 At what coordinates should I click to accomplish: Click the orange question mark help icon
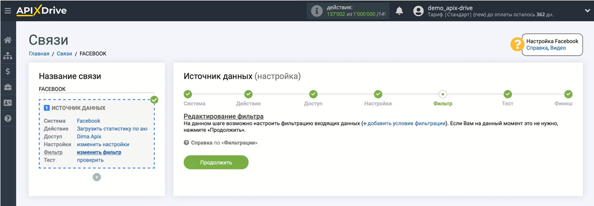[517, 44]
